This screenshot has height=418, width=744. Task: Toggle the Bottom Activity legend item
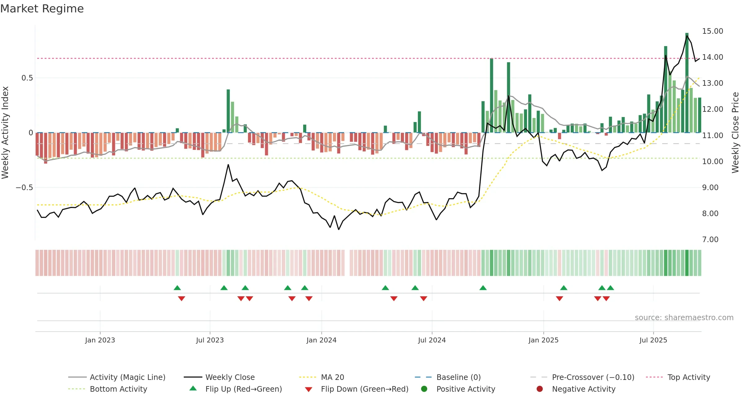coord(108,389)
